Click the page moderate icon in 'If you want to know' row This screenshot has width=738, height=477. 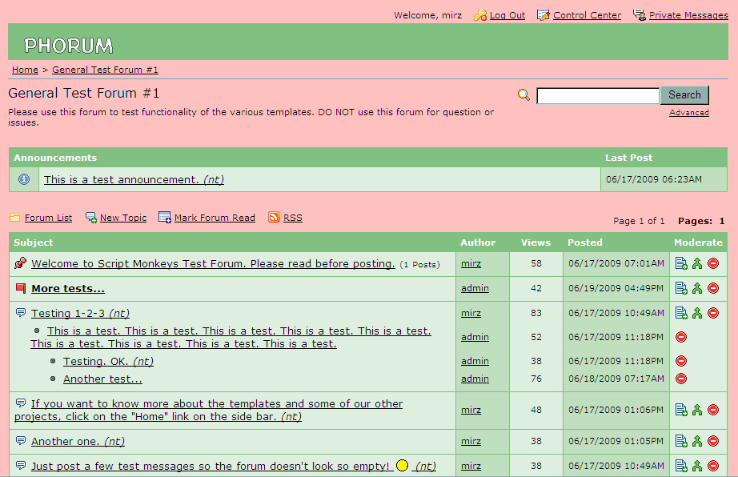pos(681,410)
